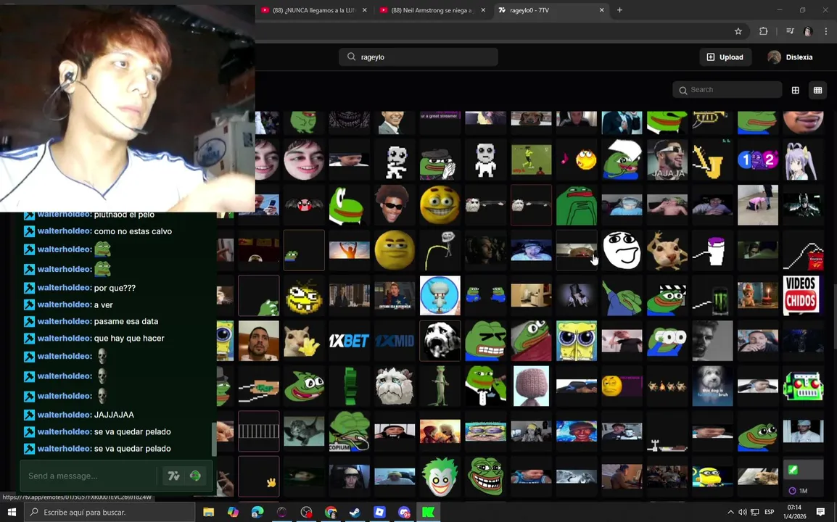This screenshot has height=522, width=837.
Task: Select the VIDEOS CHIDOS emote
Action: 803,295
